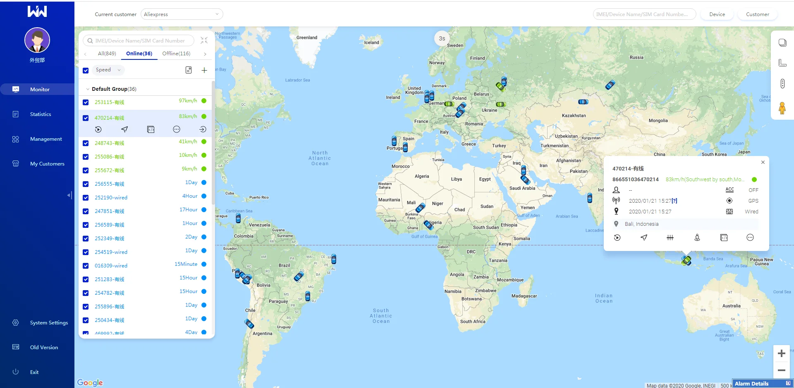794x388 pixels.
Task: Select device 254519-wired in the list
Action: 111,252
